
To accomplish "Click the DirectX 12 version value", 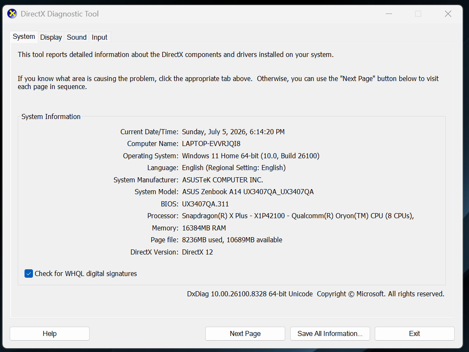I will click(x=197, y=252).
